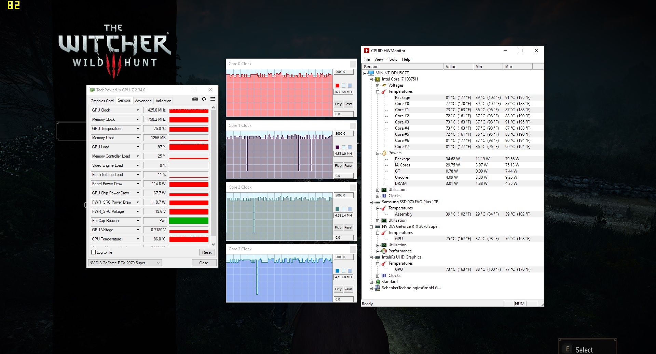
Task: Click Fit y on Core 0 Clock graph
Action: (x=338, y=104)
